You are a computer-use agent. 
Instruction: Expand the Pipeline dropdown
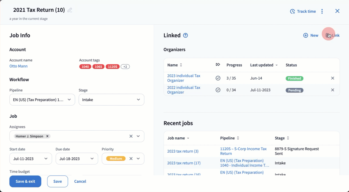tap(69, 100)
